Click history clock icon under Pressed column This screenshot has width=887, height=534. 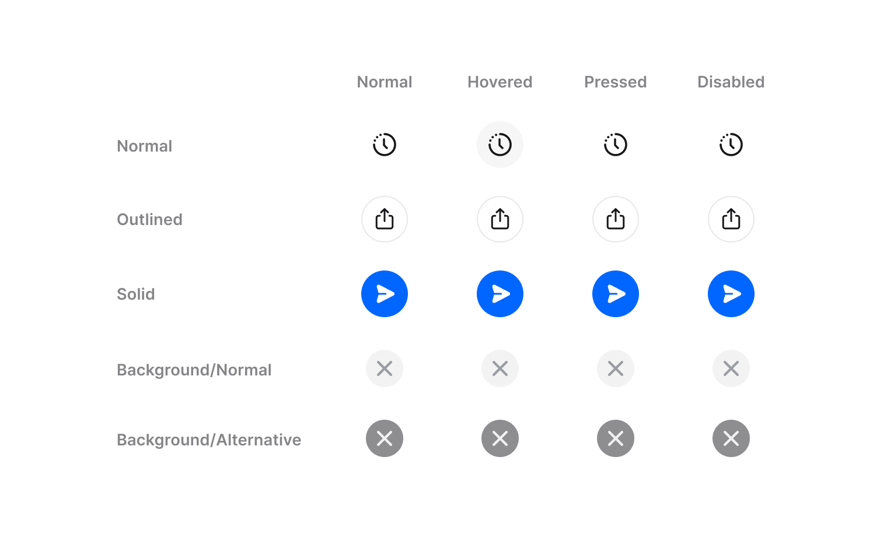[x=616, y=145]
